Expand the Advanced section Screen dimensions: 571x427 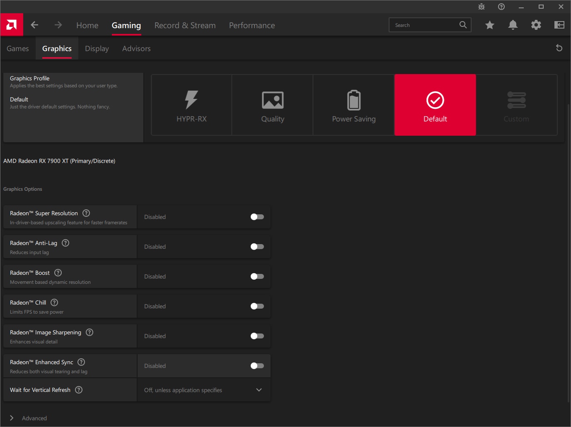point(28,418)
